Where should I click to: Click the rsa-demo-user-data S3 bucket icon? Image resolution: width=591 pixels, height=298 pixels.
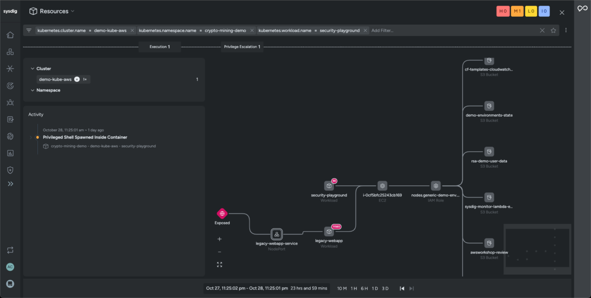[489, 152]
